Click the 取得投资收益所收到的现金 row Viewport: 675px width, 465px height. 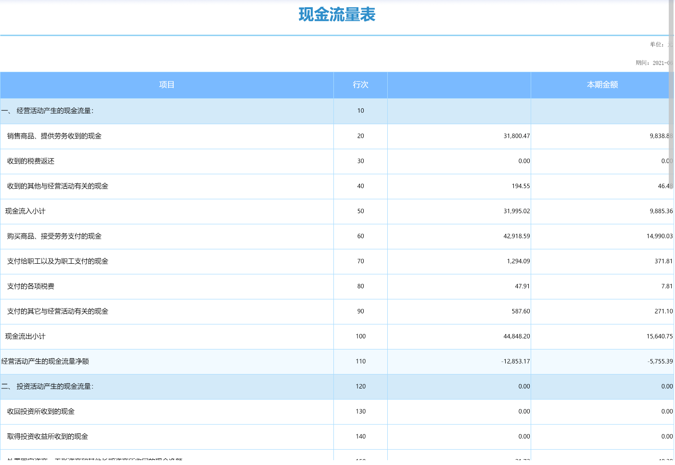point(337,437)
